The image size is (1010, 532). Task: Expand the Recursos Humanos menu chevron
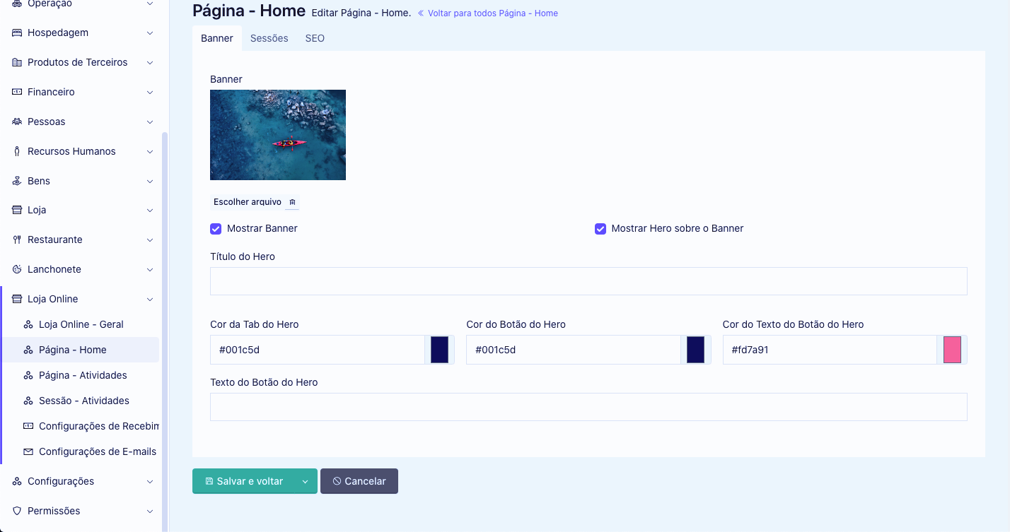click(x=150, y=151)
